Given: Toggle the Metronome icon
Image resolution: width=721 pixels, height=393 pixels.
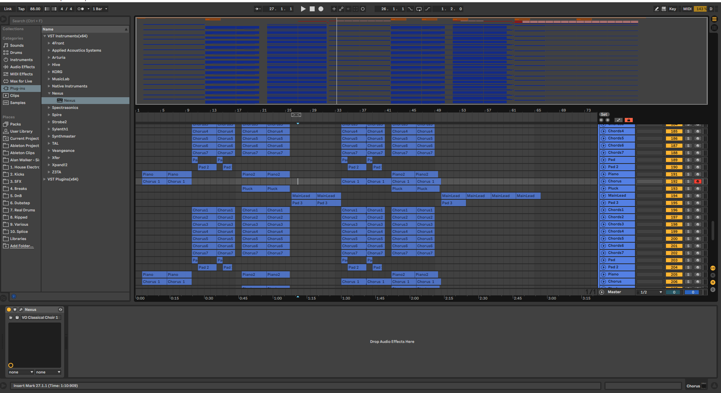Looking at the screenshot, I should 80,9.
